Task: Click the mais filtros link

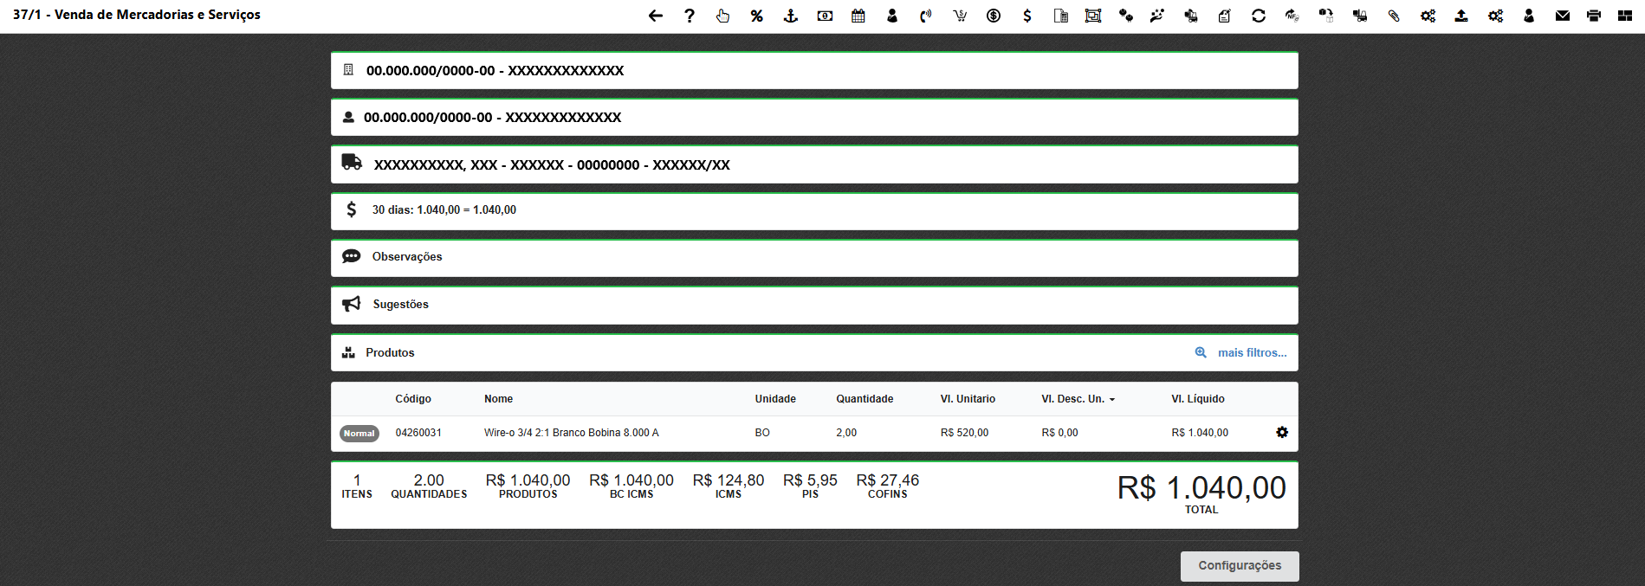Action: pos(1251,353)
